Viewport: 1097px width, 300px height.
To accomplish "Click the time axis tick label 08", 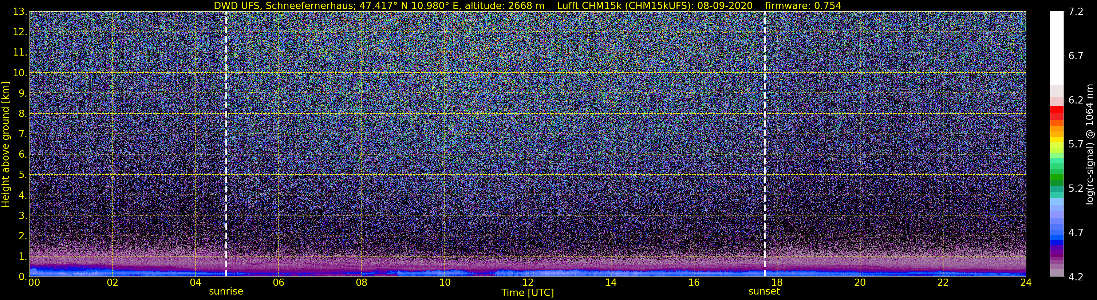I will point(362,283).
